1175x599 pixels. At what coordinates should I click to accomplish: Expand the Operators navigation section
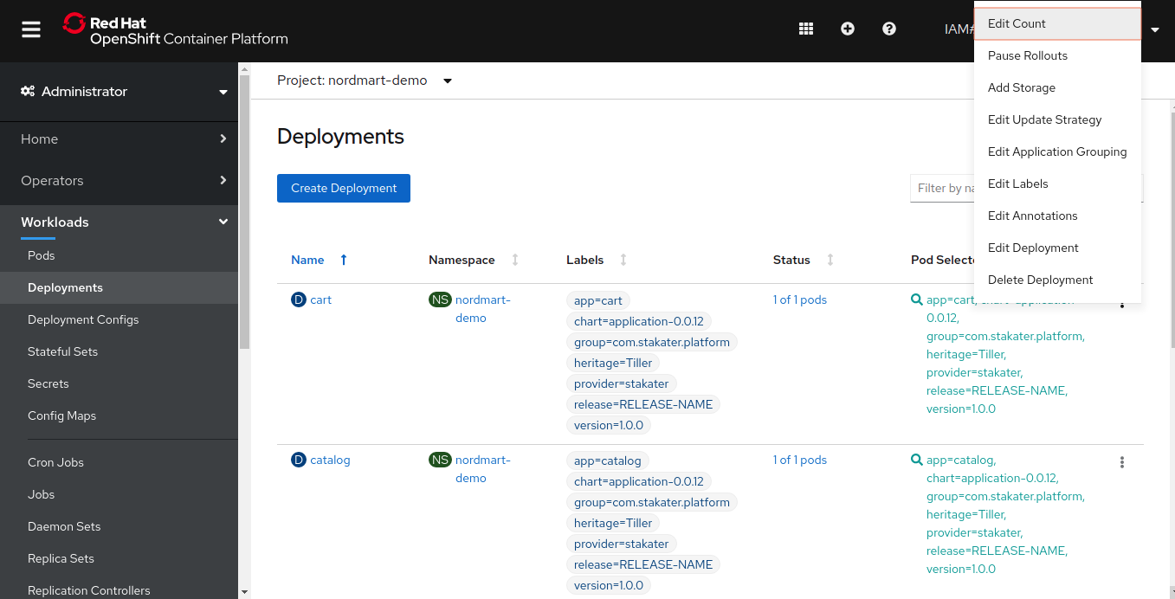point(119,181)
